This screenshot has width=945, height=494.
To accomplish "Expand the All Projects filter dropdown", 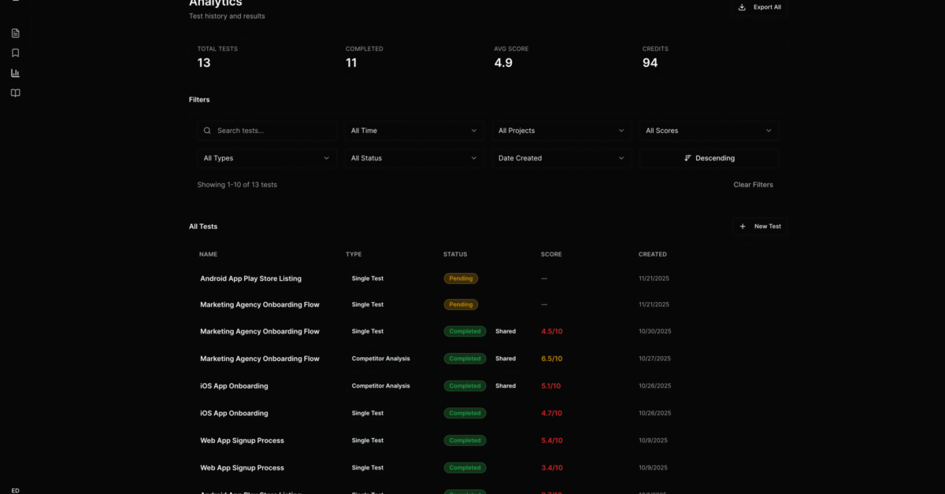I will coord(561,131).
